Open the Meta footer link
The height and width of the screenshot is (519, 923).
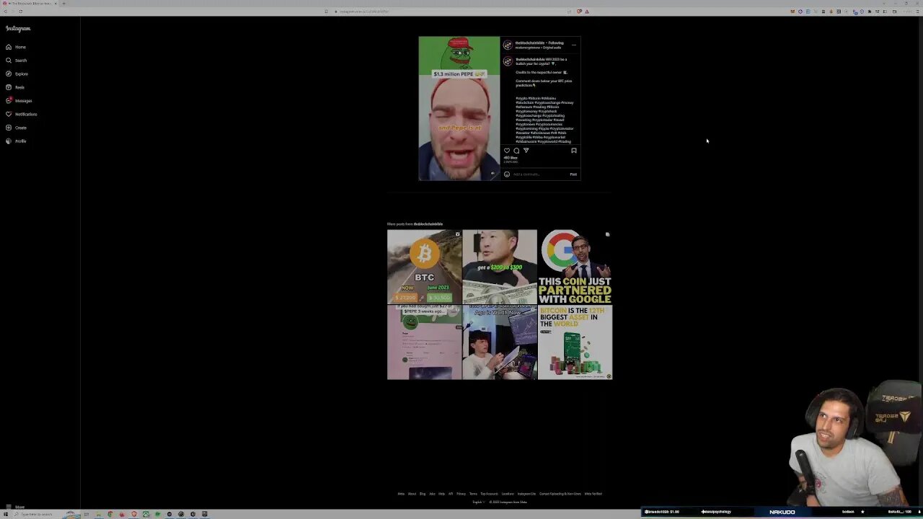[x=401, y=494]
